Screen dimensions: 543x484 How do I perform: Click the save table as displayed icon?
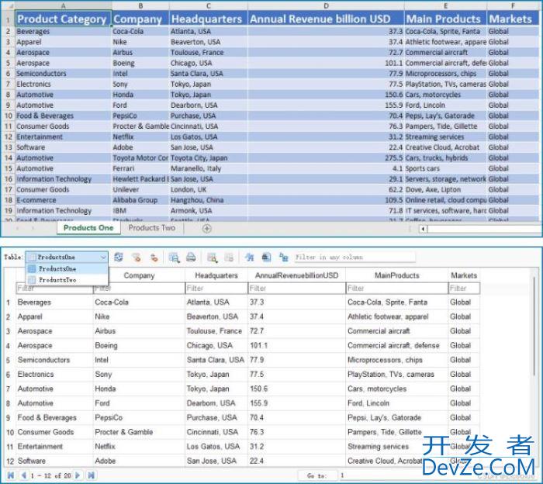(175, 258)
